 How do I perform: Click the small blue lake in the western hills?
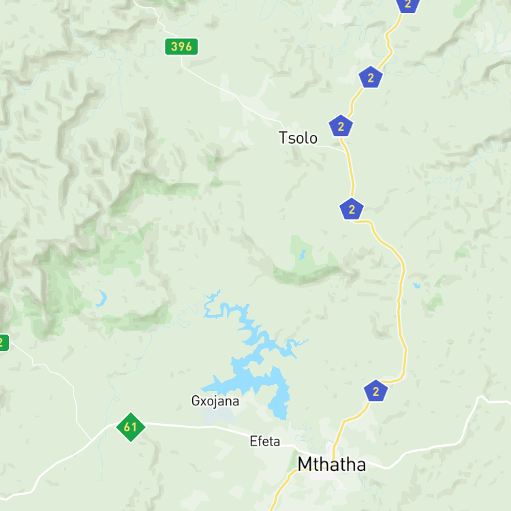click(x=102, y=299)
